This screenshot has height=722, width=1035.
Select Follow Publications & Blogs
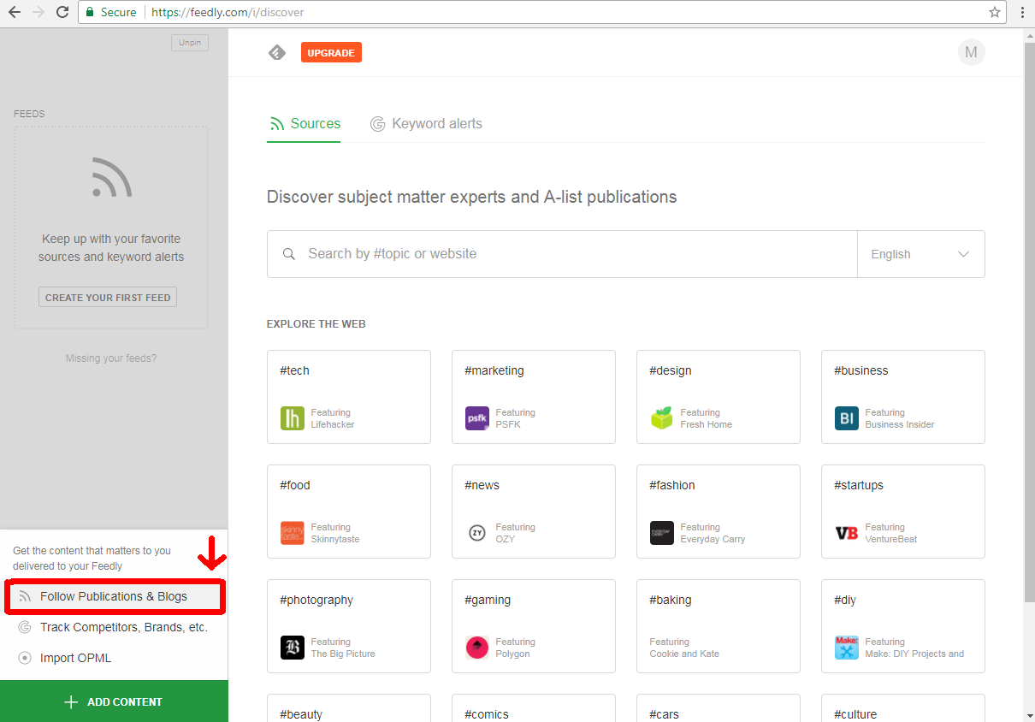tap(114, 597)
